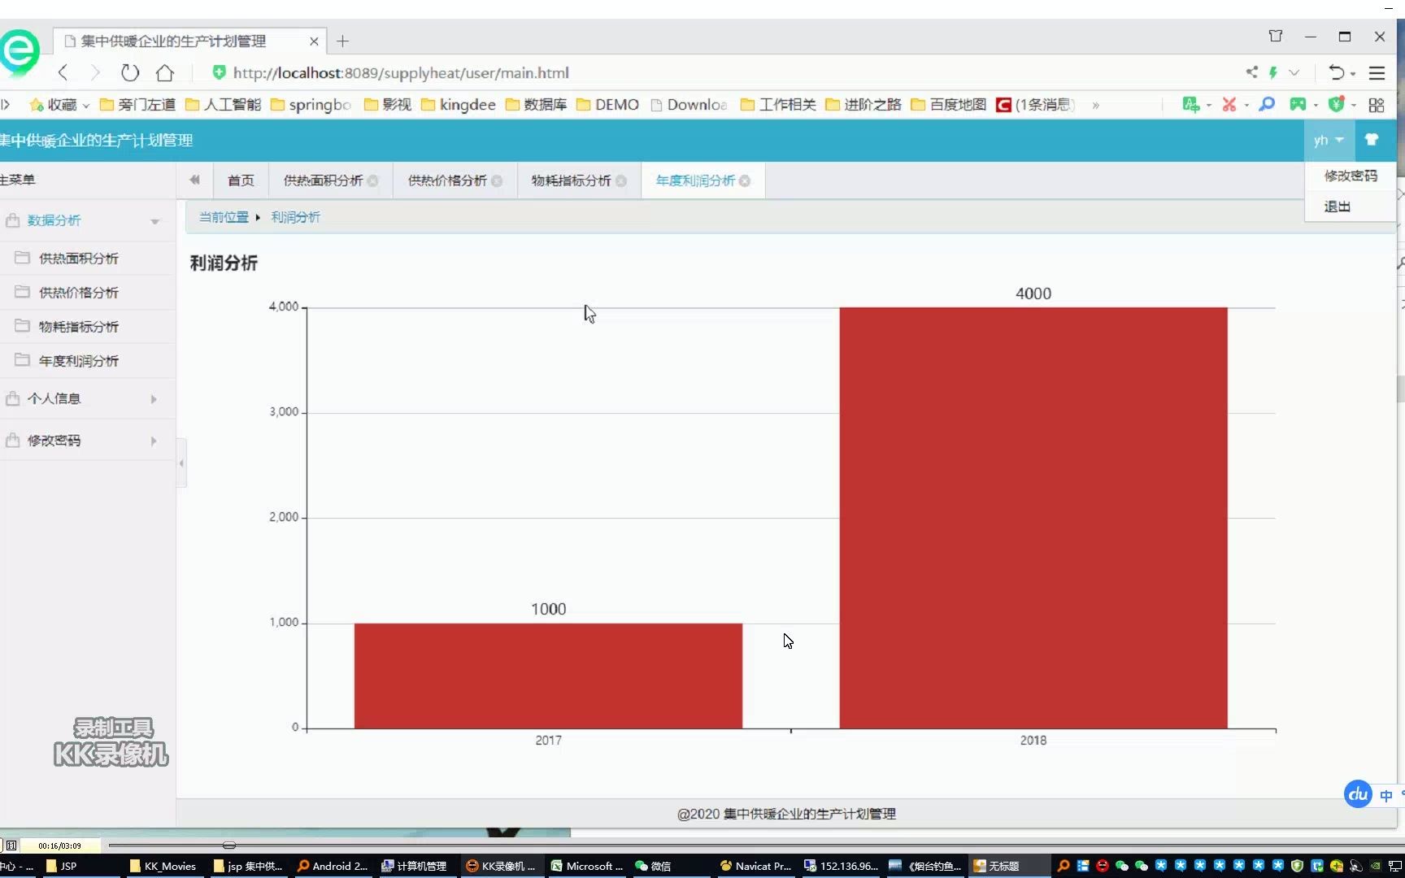Open Navicat Premium taskbar item
The width and height of the screenshot is (1405, 878).
tap(756, 866)
